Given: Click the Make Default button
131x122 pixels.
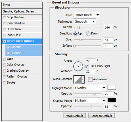Looking at the screenshot, I should coord(75,116).
